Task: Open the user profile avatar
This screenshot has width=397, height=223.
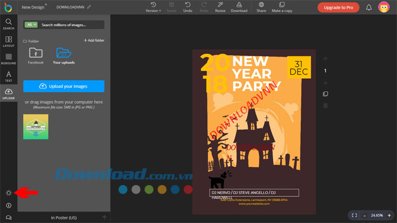Action: 384,7
